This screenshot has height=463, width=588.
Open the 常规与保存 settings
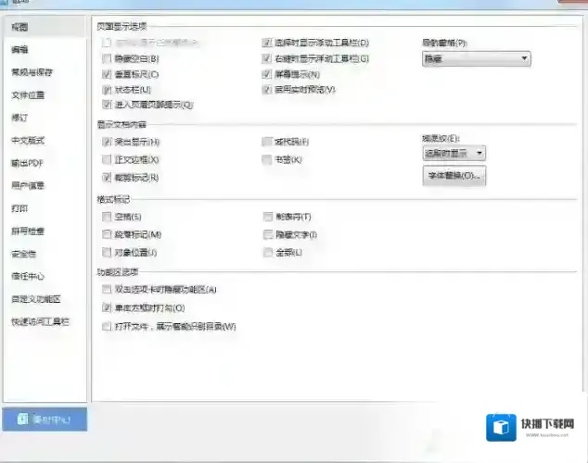click(x=32, y=72)
